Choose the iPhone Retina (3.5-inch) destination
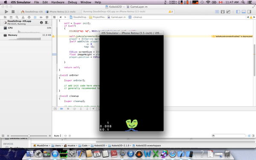The width and height of the screenshot is (256, 160). [61, 12]
